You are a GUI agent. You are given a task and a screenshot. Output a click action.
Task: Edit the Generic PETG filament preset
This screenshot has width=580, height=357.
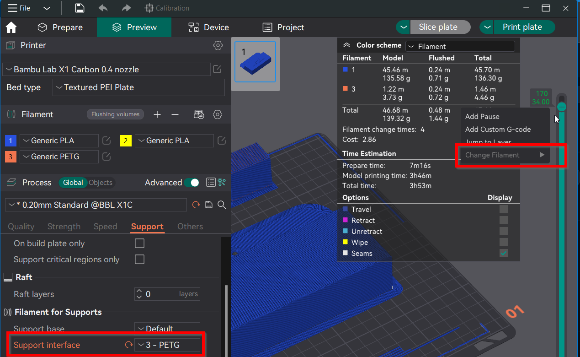pos(106,157)
